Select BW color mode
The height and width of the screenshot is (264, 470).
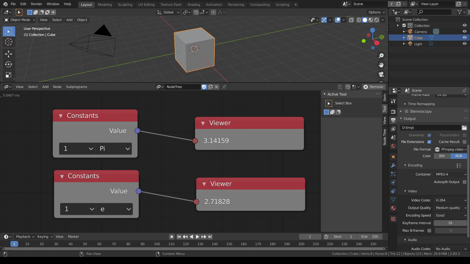(442, 156)
